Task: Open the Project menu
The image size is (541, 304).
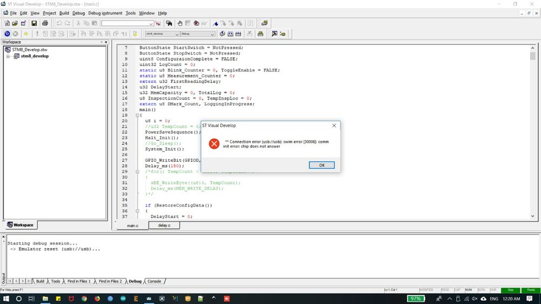Action: tap(49, 13)
